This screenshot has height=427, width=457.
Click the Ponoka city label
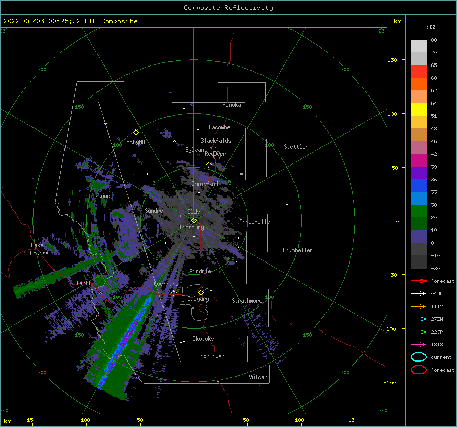pos(232,105)
